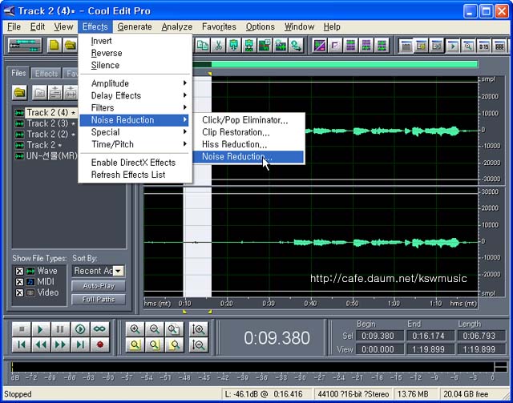
Task: Click the Copy icon in the toolbar
Action: (203, 46)
